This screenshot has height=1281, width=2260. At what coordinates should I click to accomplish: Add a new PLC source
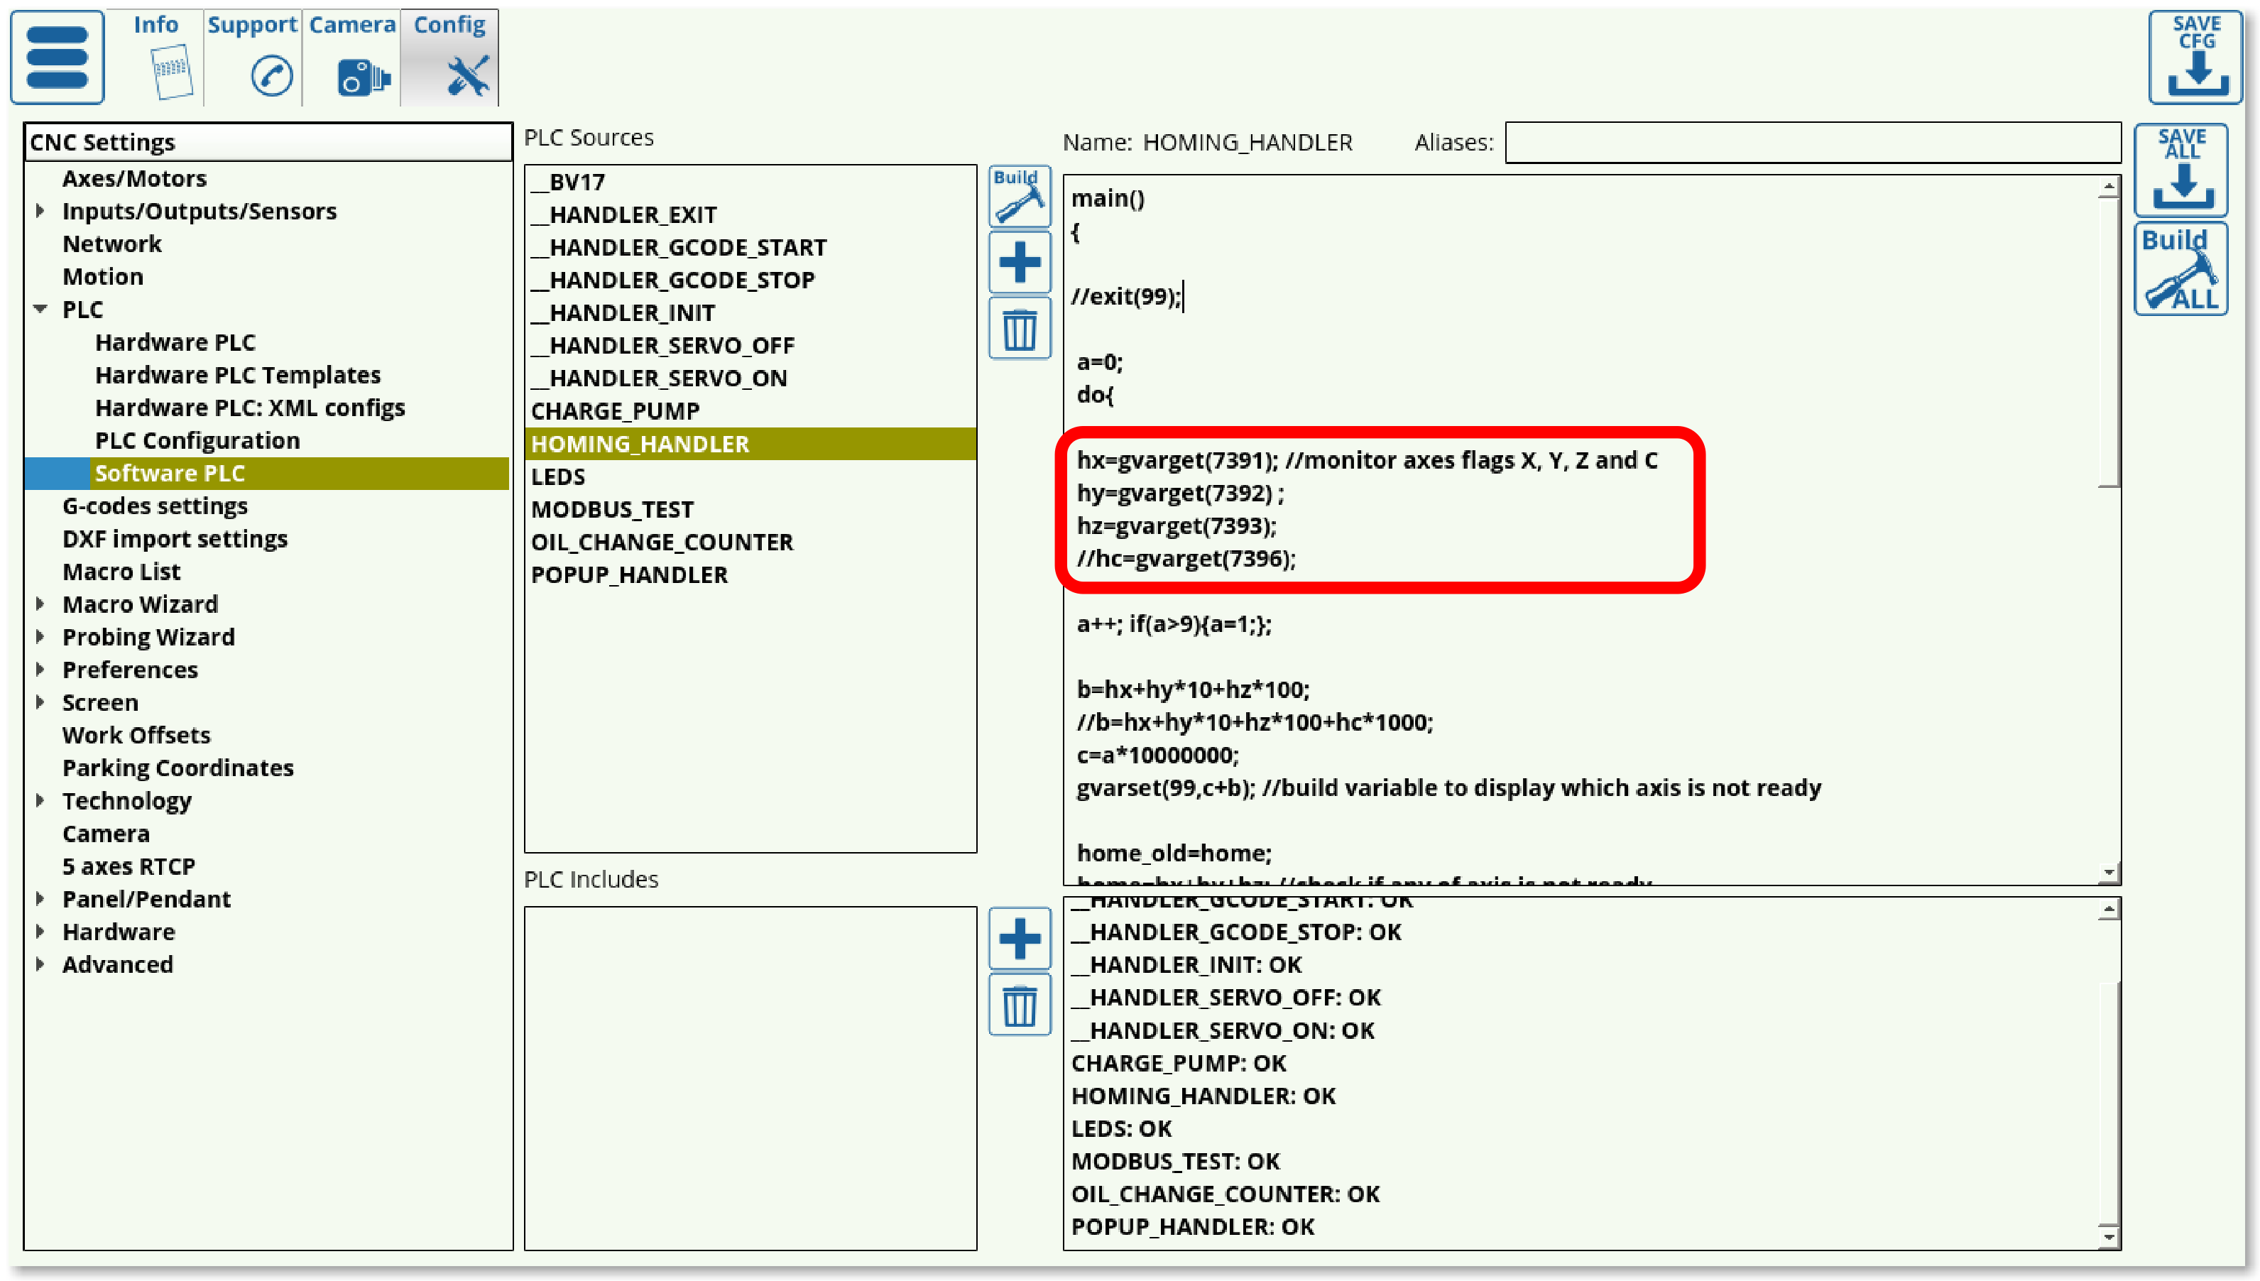(1019, 262)
